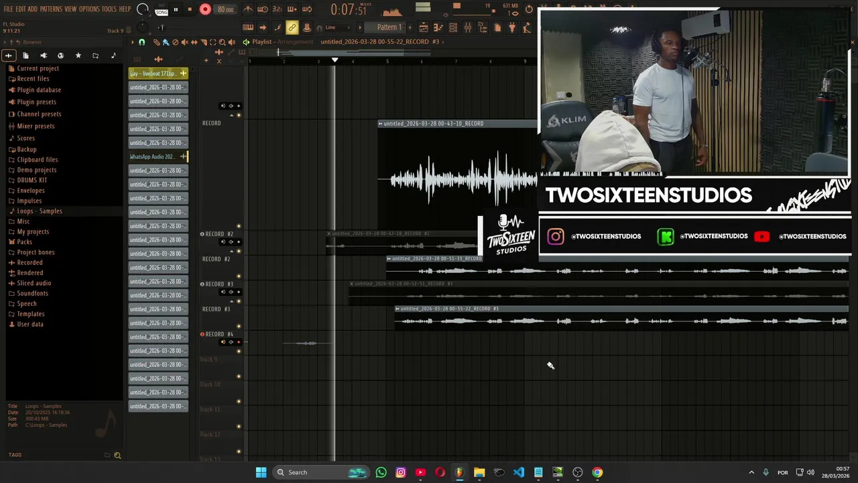Open the Piano roll view icon
This screenshot has height=483, width=858.
(x=438, y=28)
